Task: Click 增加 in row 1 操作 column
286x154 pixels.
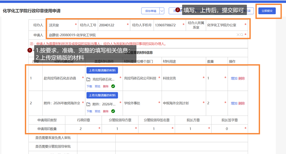Action: point(234,78)
